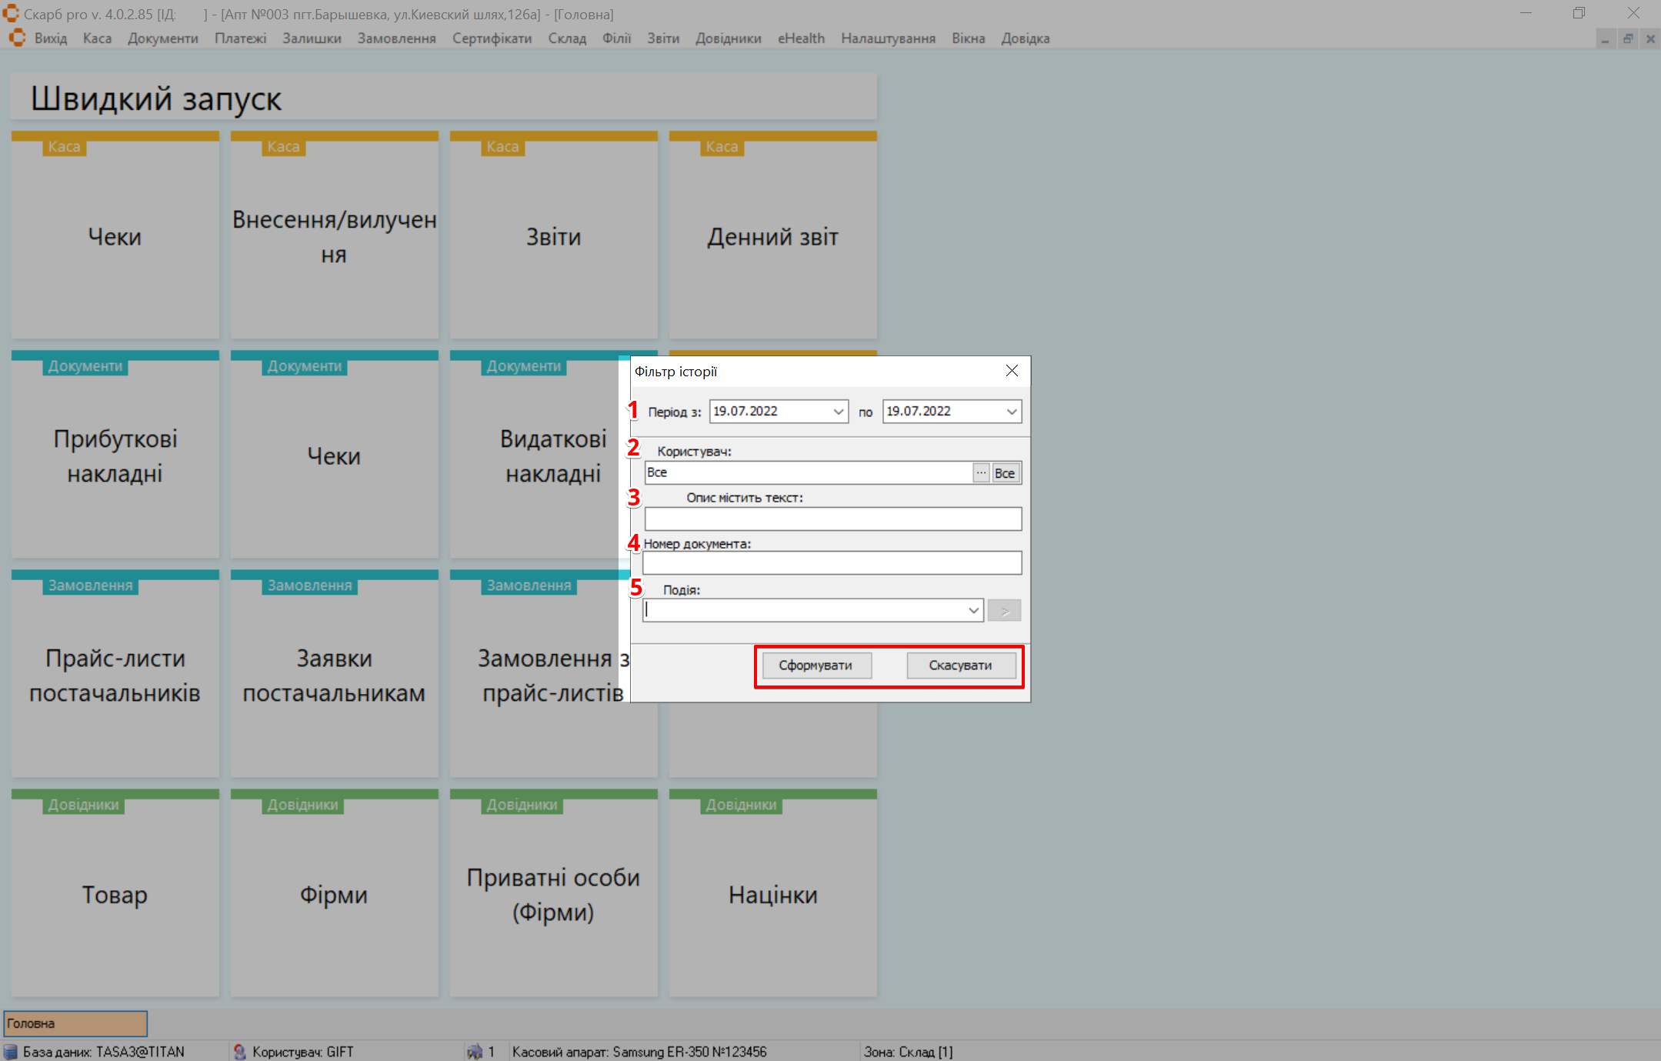Click the cash register icon in status bar
The height and width of the screenshot is (1061, 1661).
pos(475,1052)
